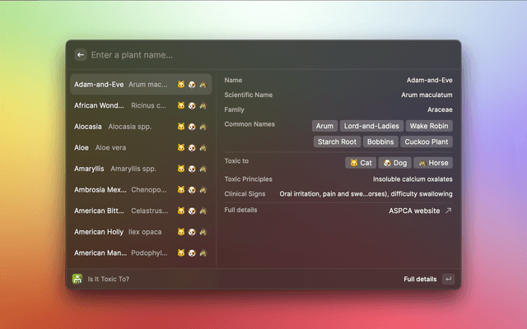Open the ASPCA website link
The height and width of the screenshot is (329, 527).
coord(414,211)
